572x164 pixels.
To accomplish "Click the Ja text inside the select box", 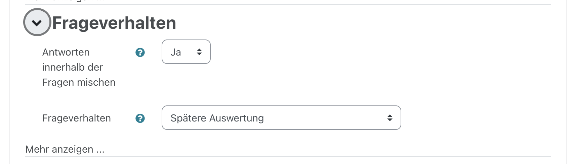I will [176, 52].
